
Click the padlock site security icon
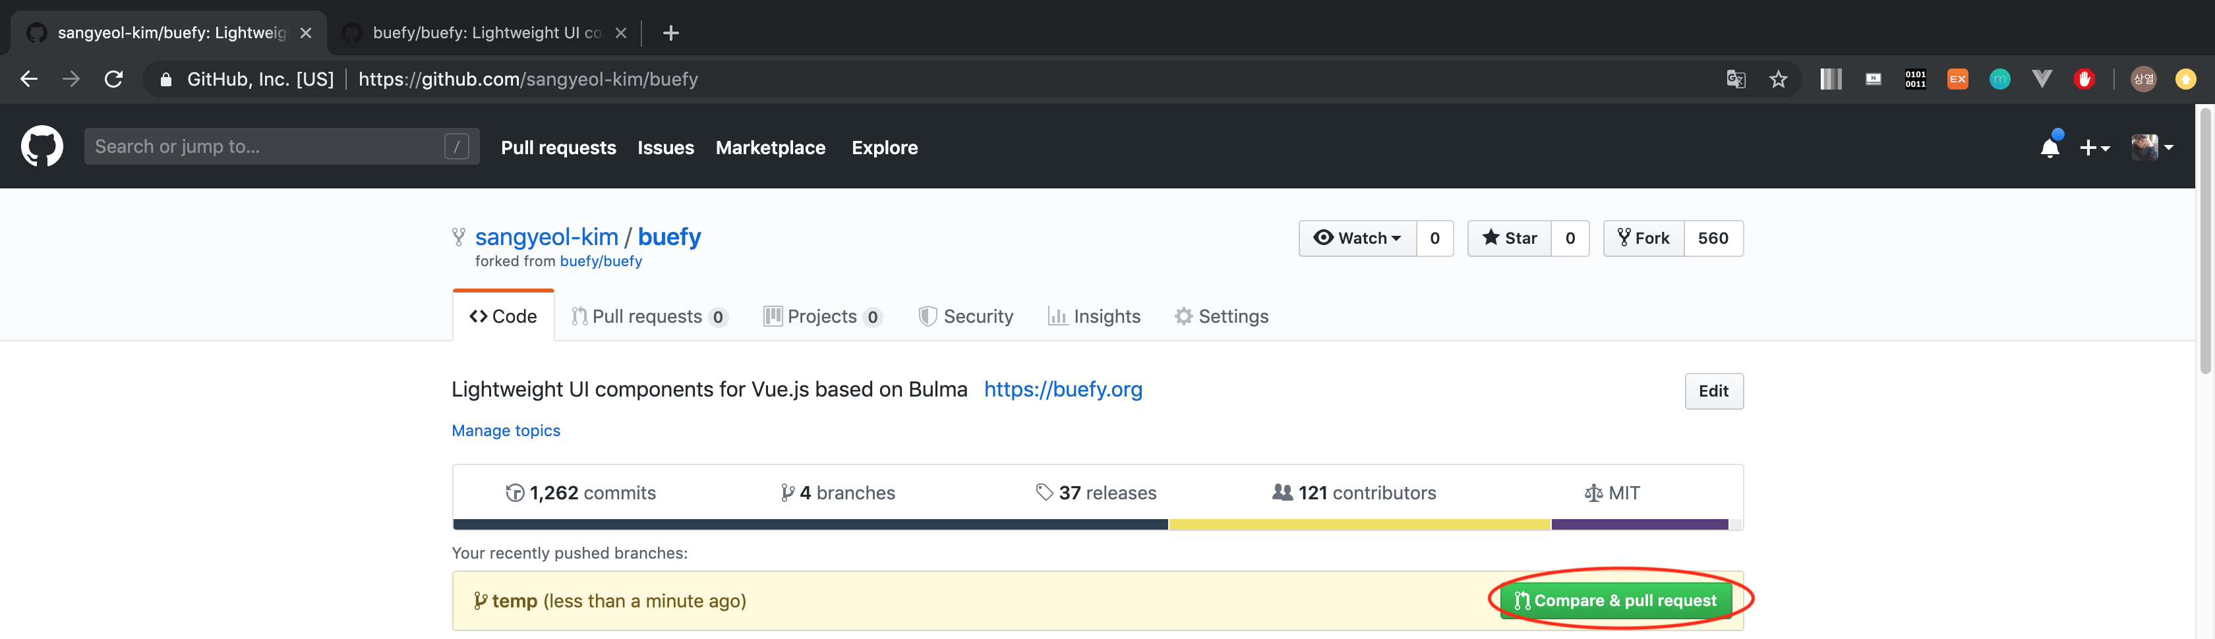(x=167, y=80)
